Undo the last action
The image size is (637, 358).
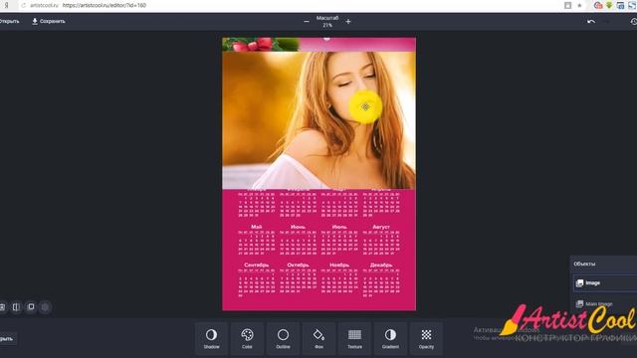click(591, 22)
